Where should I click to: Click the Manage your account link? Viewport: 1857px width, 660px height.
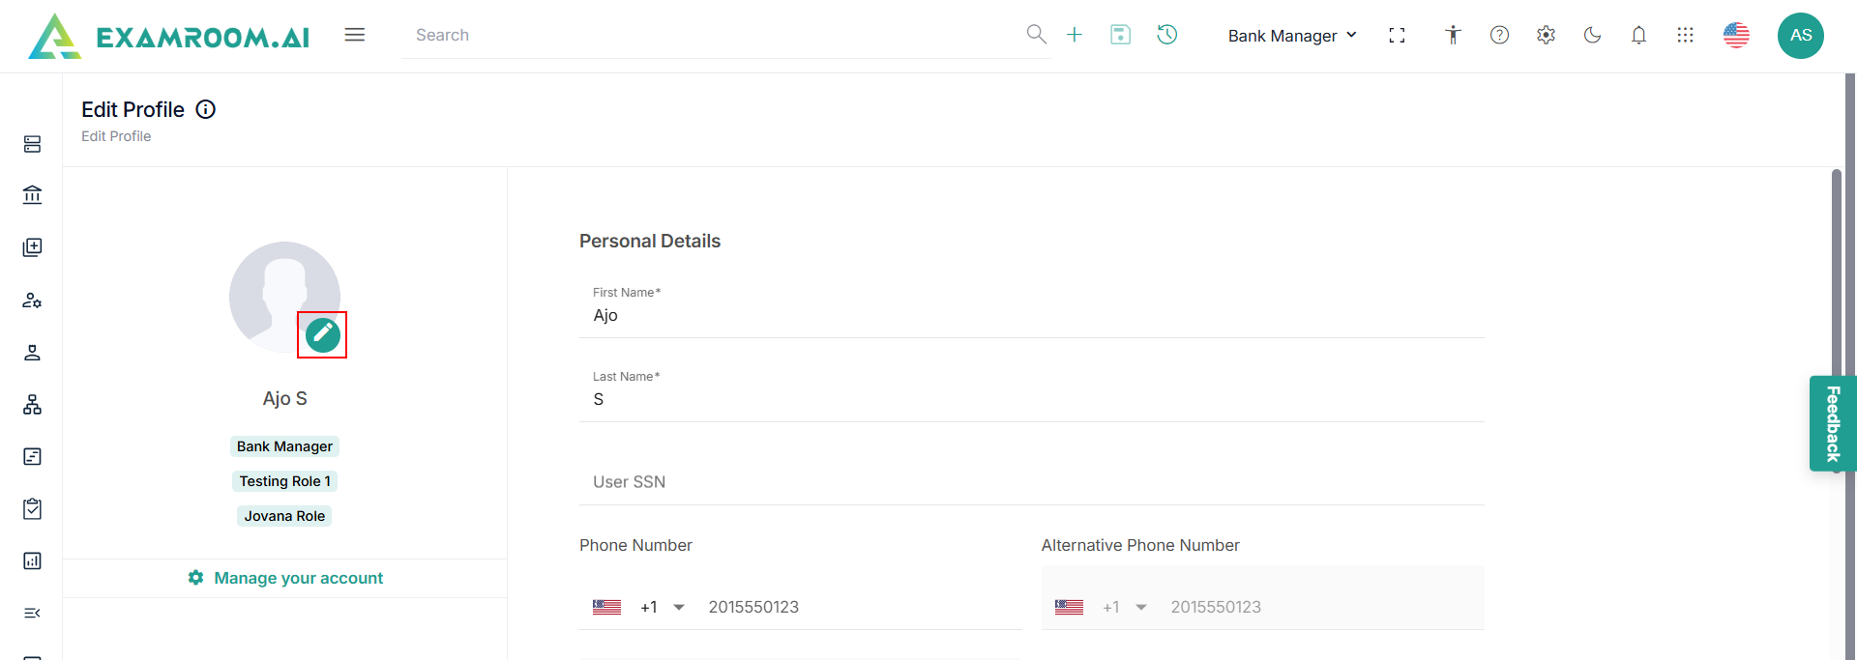click(298, 578)
